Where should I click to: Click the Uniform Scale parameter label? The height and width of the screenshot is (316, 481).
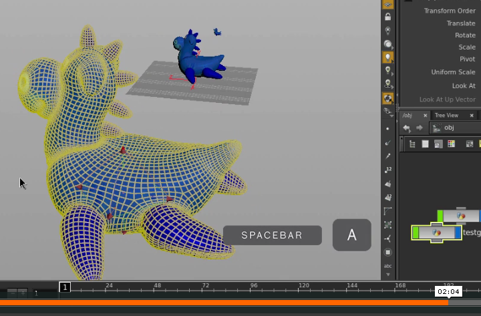(454, 72)
